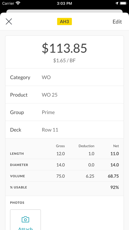Tap the Attach label in Photos
Screen dimensions: 129x230
(x=25, y=229)
